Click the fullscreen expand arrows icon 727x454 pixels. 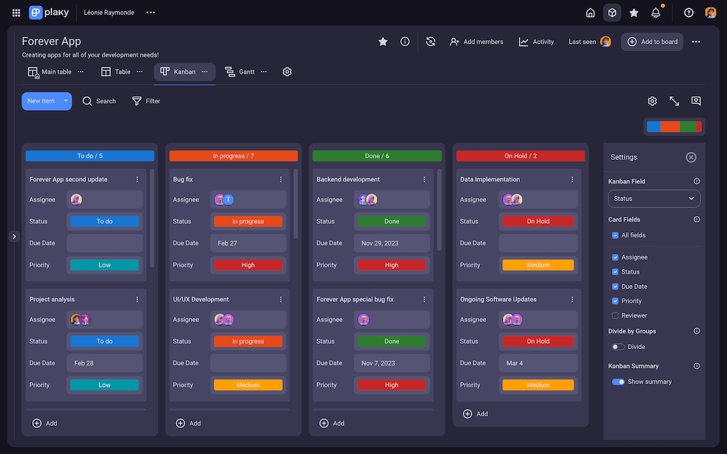(x=674, y=101)
